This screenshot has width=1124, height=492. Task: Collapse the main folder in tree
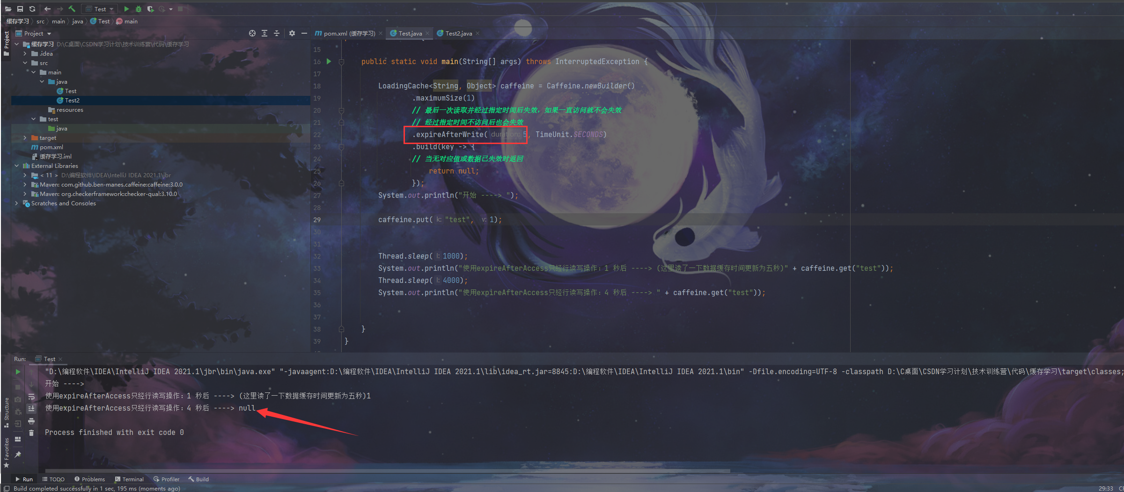34,72
